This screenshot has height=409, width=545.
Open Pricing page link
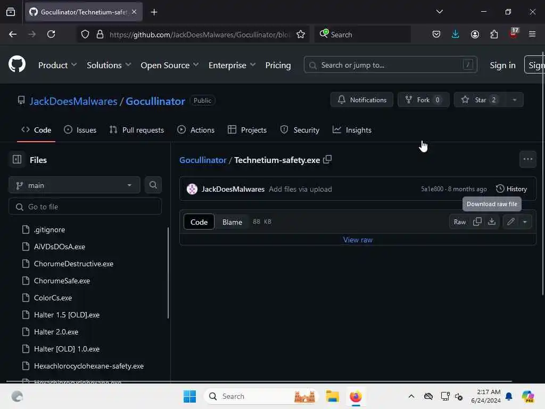click(x=278, y=65)
